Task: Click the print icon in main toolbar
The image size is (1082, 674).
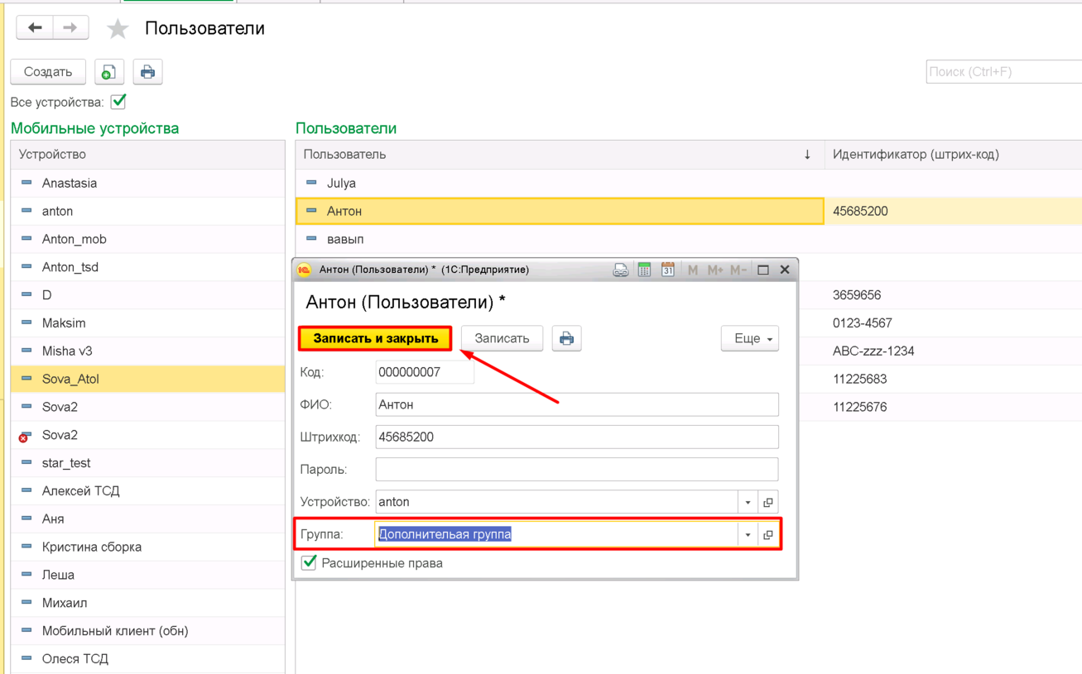Action: tap(147, 73)
